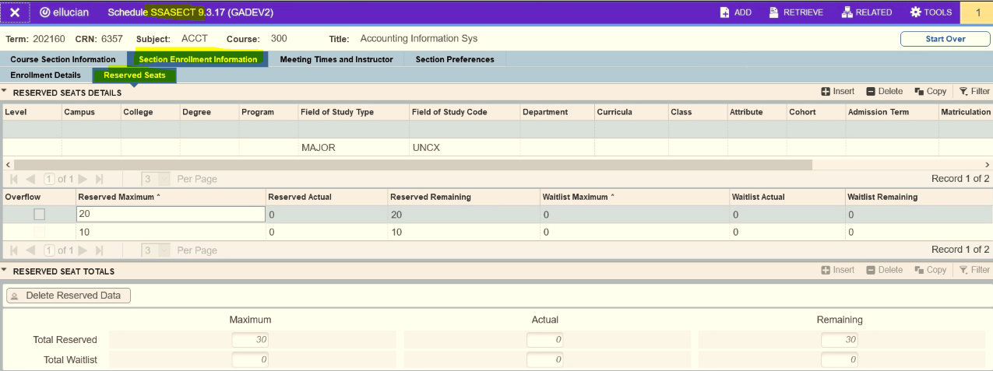
Task: Open the Enrollment Details tab
Action: (45, 75)
